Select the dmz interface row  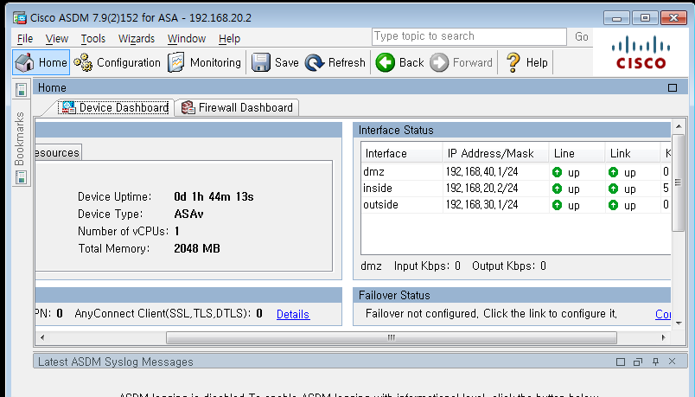[x=516, y=171]
